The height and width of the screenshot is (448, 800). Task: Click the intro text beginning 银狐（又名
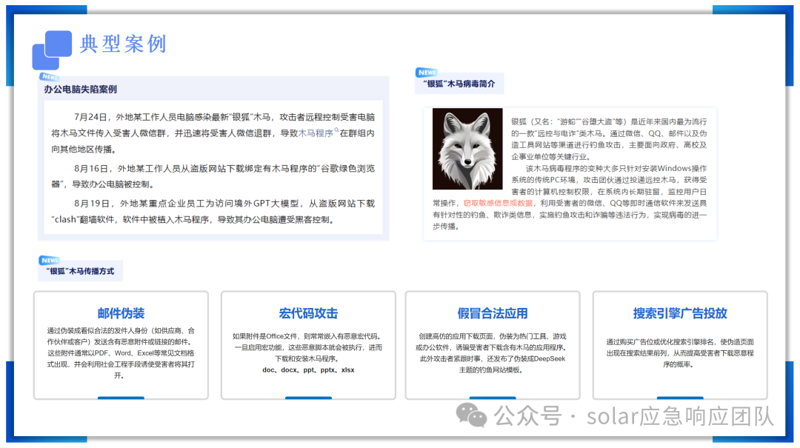point(609,139)
